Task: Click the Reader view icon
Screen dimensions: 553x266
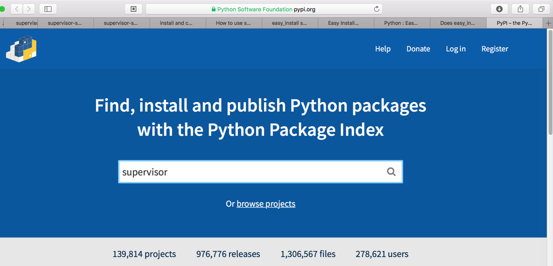Action: pos(134,9)
